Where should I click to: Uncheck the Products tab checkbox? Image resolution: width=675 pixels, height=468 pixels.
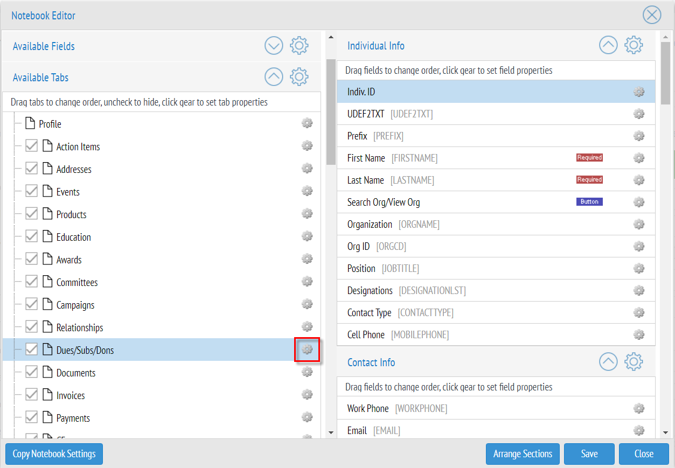pyautogui.click(x=32, y=214)
